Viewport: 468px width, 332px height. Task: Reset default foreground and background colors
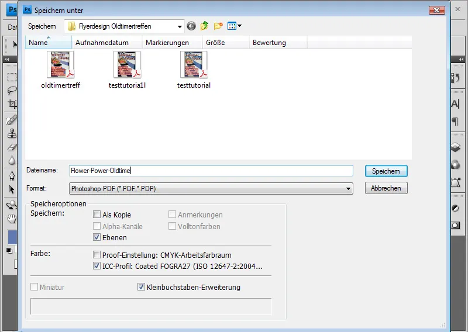(9, 251)
